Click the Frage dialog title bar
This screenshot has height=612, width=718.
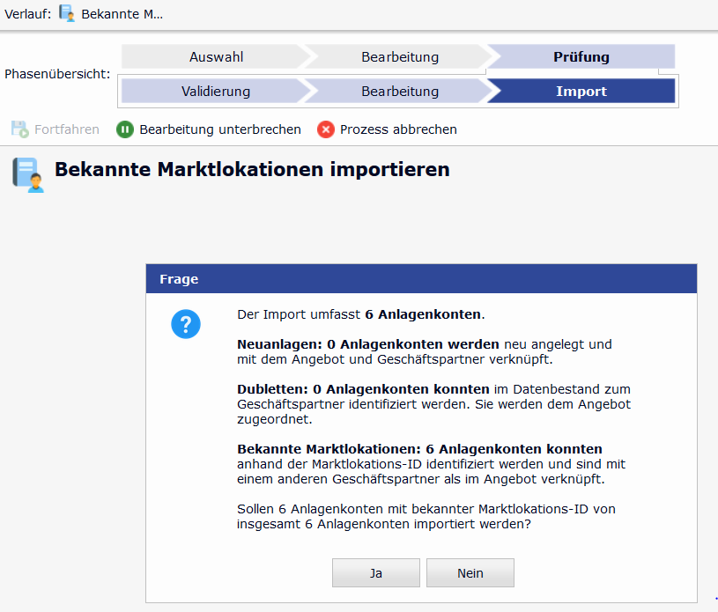pyautogui.click(x=421, y=279)
